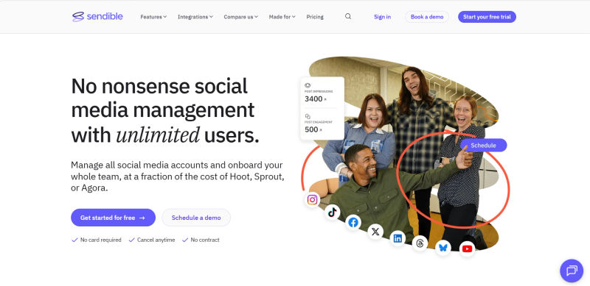This screenshot has height=286, width=590.
Task: Expand the Made for dropdown menu
Action: [x=282, y=17]
